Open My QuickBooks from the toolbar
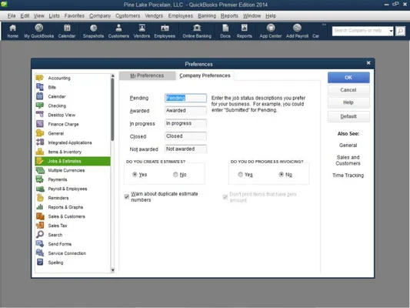Viewport: 410px width, 308px height. point(39,31)
